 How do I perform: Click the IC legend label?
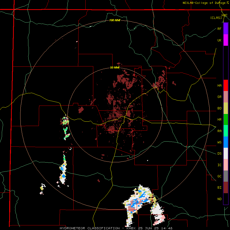tap(219, 165)
